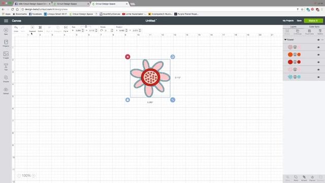Zoom in with plus beside 100%
325x183 pixels.
34,176
